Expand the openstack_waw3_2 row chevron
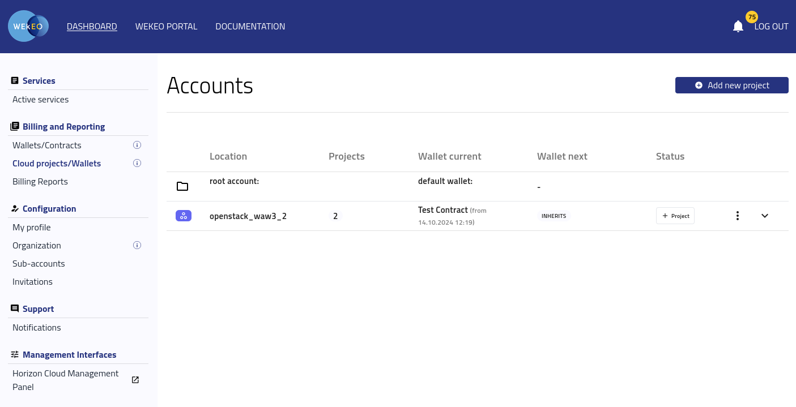The height and width of the screenshot is (407, 796). point(764,216)
